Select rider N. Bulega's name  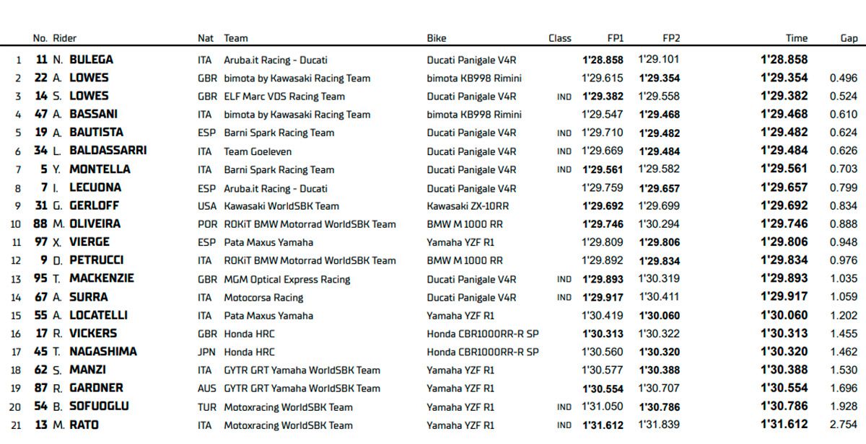pyautogui.click(x=83, y=60)
